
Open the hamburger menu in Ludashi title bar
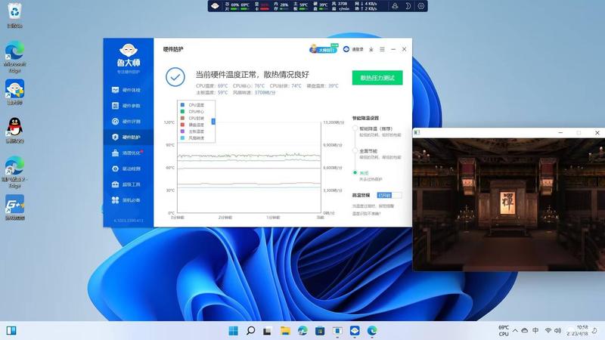coord(382,49)
